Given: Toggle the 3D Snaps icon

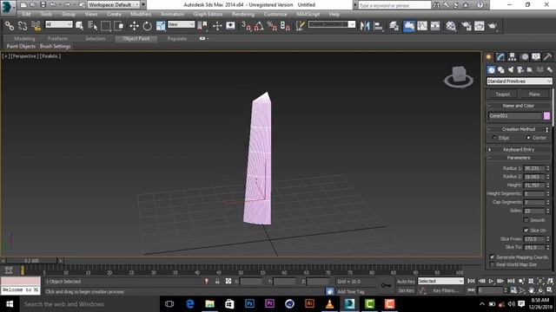Looking at the screenshot, I should [x=246, y=26].
